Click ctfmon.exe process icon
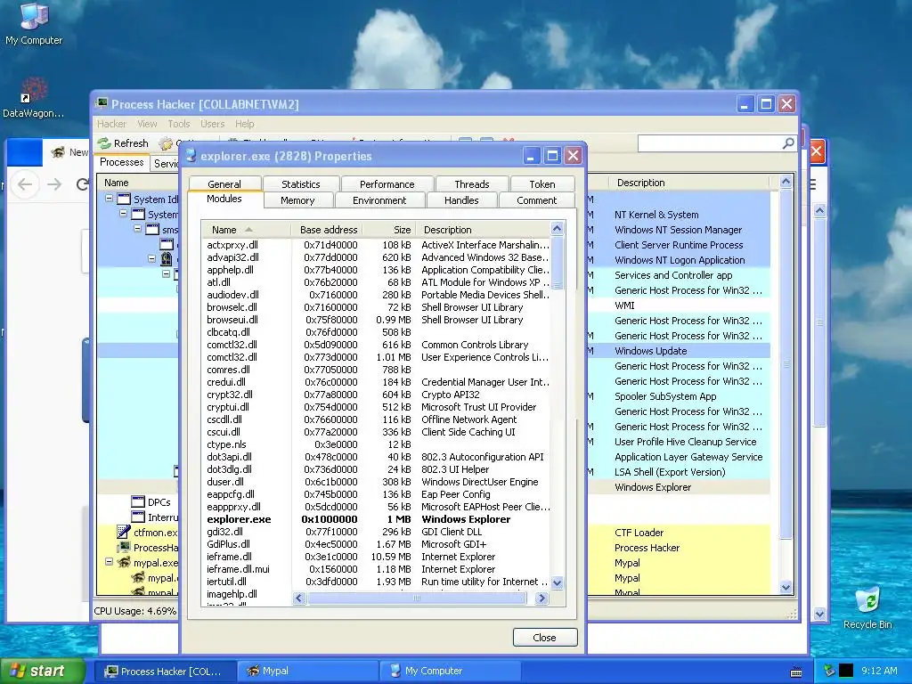Screen dimensions: 912x684 [x=123, y=532]
